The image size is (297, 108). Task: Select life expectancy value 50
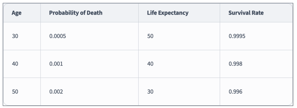click(x=179, y=36)
